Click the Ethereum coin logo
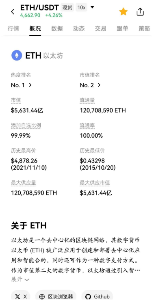This screenshot has width=156, height=305. (x=17, y=56)
